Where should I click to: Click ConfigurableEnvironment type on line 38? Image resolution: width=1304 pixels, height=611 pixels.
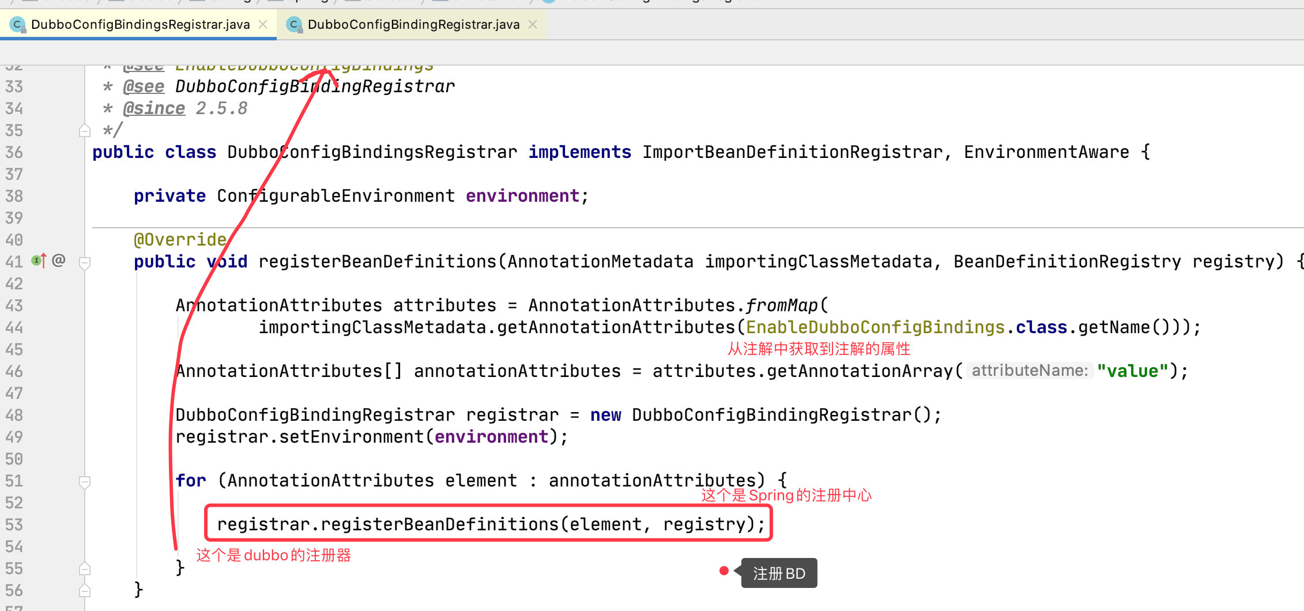click(336, 196)
